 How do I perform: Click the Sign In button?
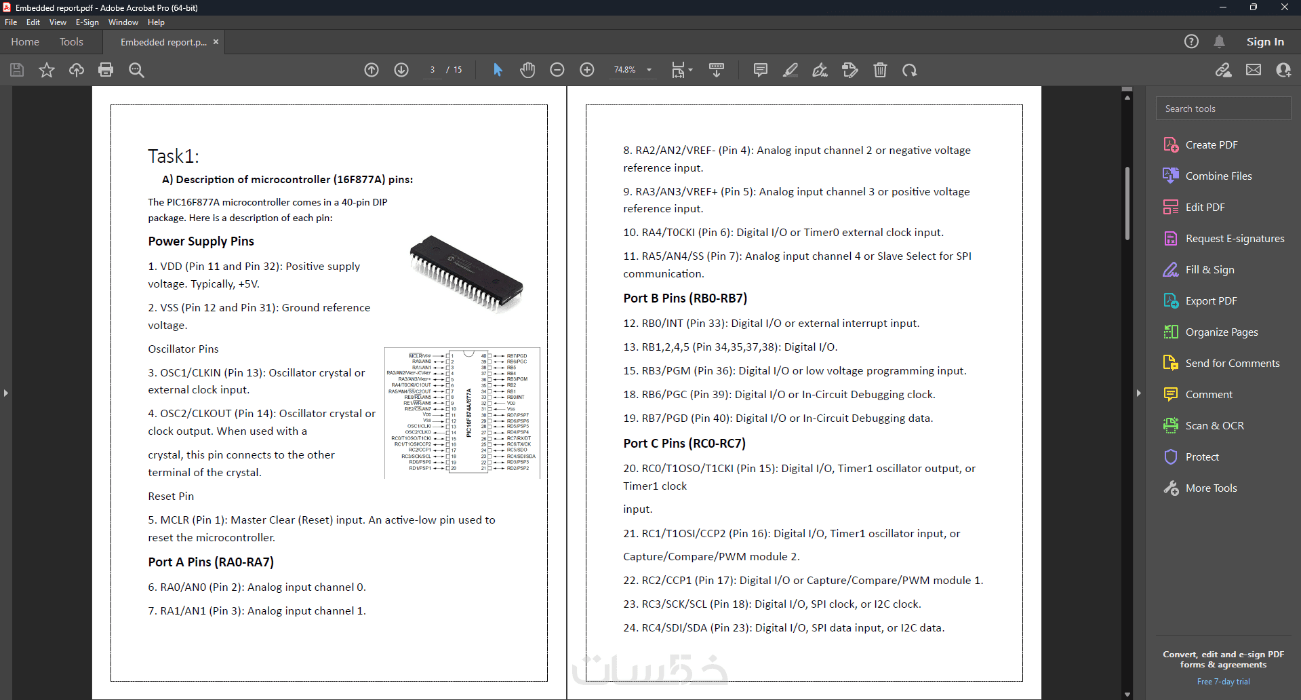coord(1265,41)
